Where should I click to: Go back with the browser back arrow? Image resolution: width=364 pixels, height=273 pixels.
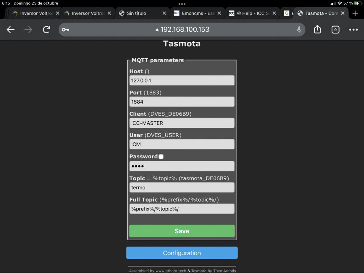coord(11,29)
